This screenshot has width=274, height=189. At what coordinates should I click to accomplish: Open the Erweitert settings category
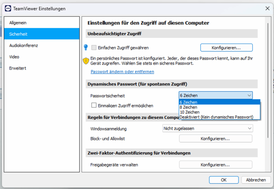coord(18,68)
